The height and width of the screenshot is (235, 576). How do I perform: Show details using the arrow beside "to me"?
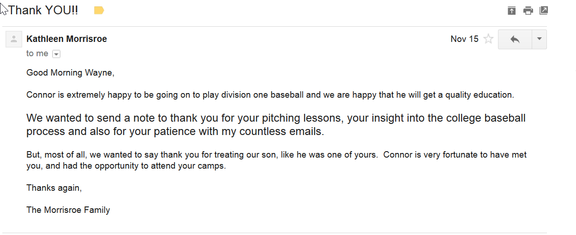[x=56, y=54]
